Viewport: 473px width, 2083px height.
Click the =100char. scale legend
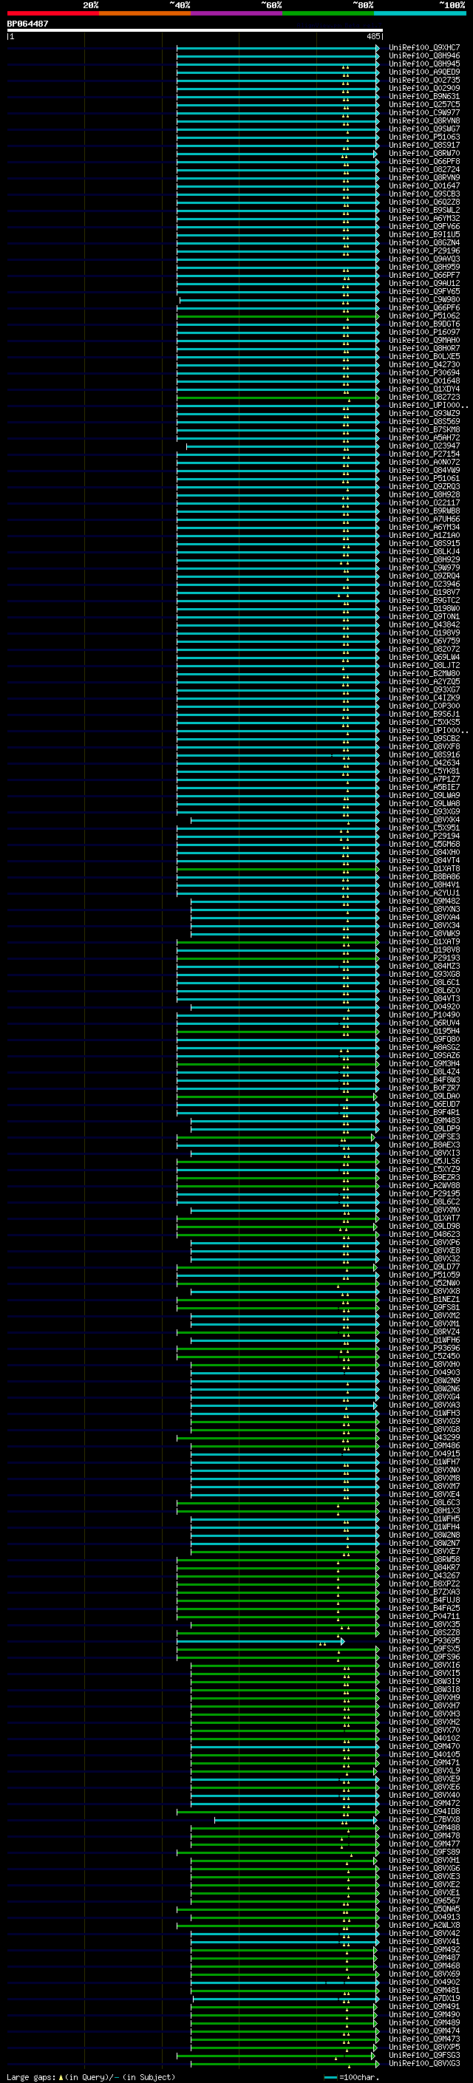coord(353,2076)
